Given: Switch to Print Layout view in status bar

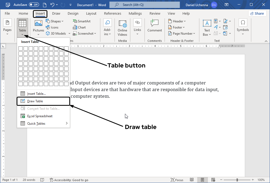Looking at the screenshot, I should 203,180.
